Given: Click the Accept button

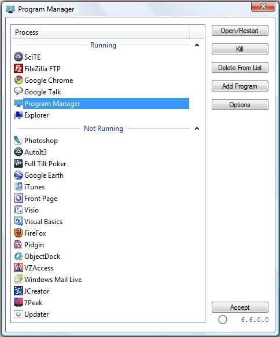Looking at the screenshot, I should coord(240,307).
